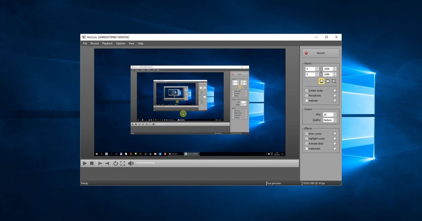Mute audio using the speaker icon
422x221 pixels.
(130, 163)
